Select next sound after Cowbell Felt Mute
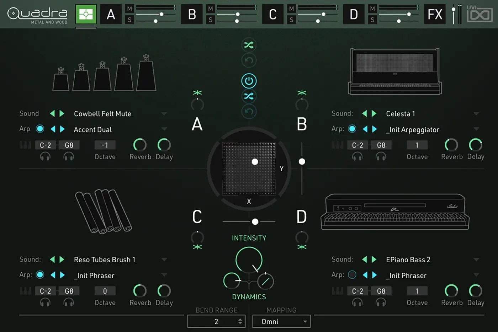 click(x=62, y=113)
